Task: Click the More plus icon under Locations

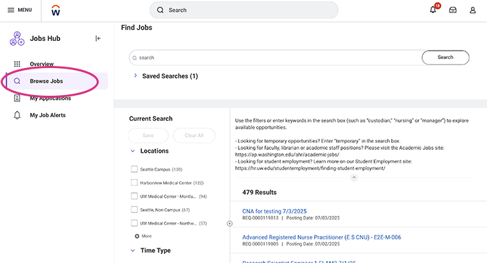Action: 137,236
